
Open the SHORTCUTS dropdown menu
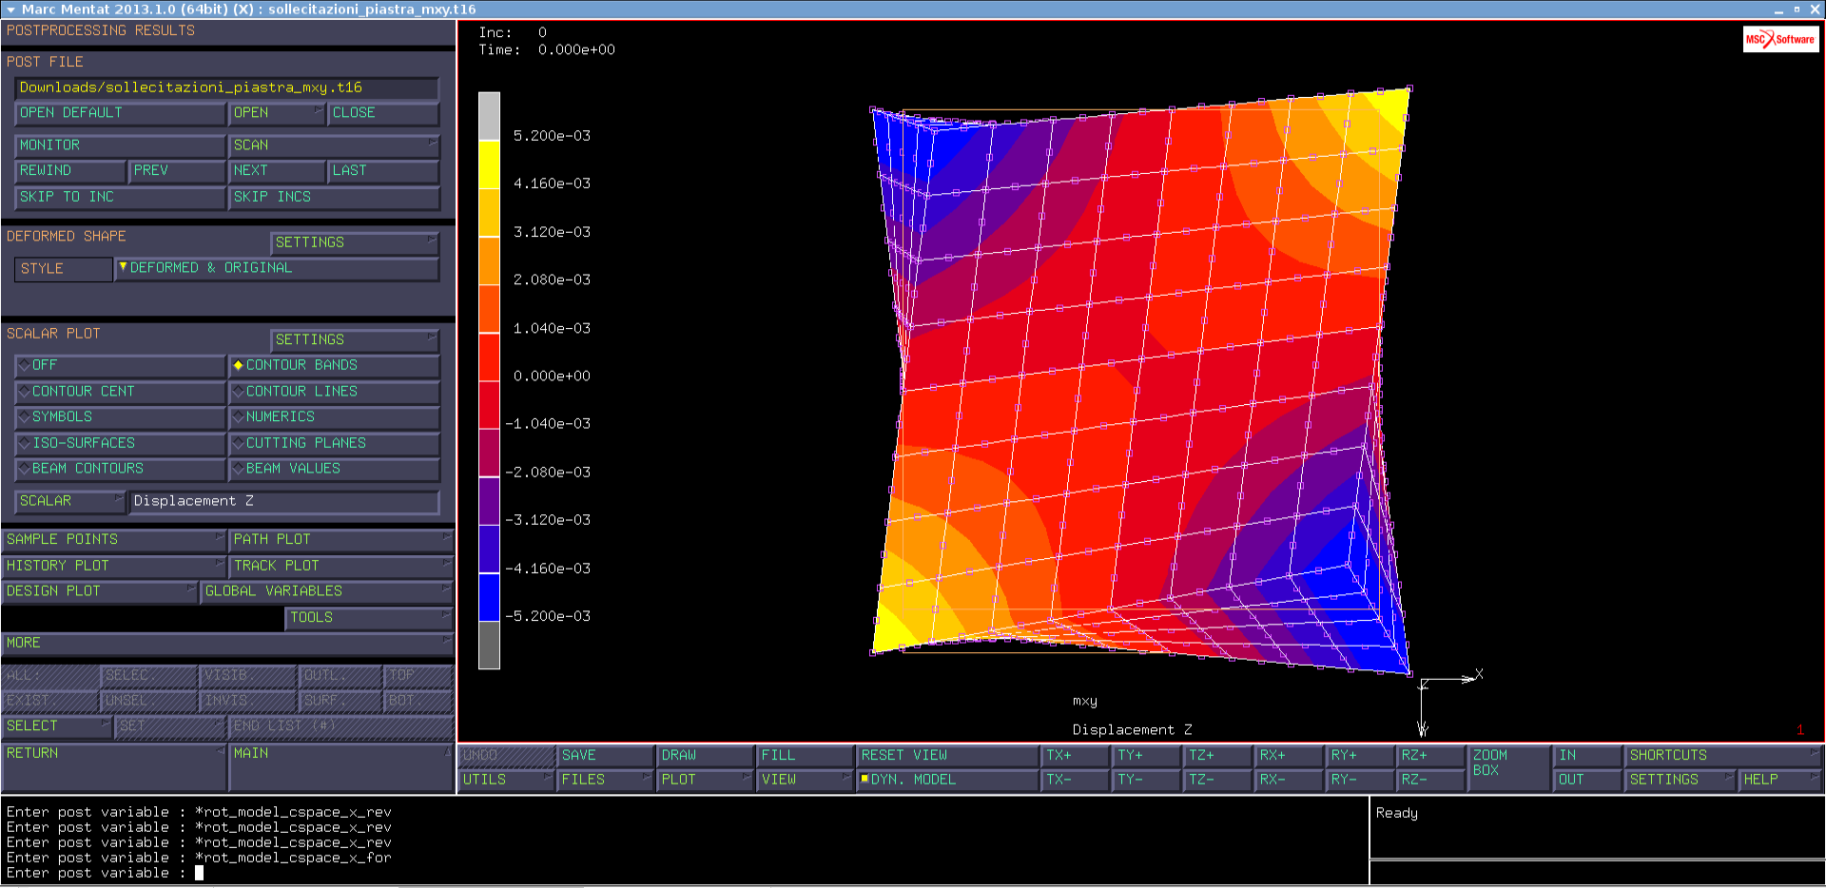[x=1720, y=755]
